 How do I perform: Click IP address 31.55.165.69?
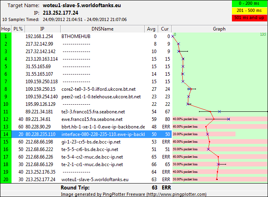coord(38,67)
